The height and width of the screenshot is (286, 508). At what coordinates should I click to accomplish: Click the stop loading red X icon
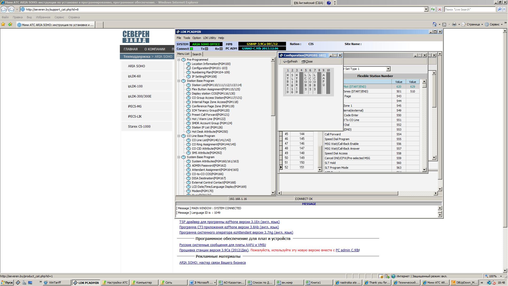(439, 9)
